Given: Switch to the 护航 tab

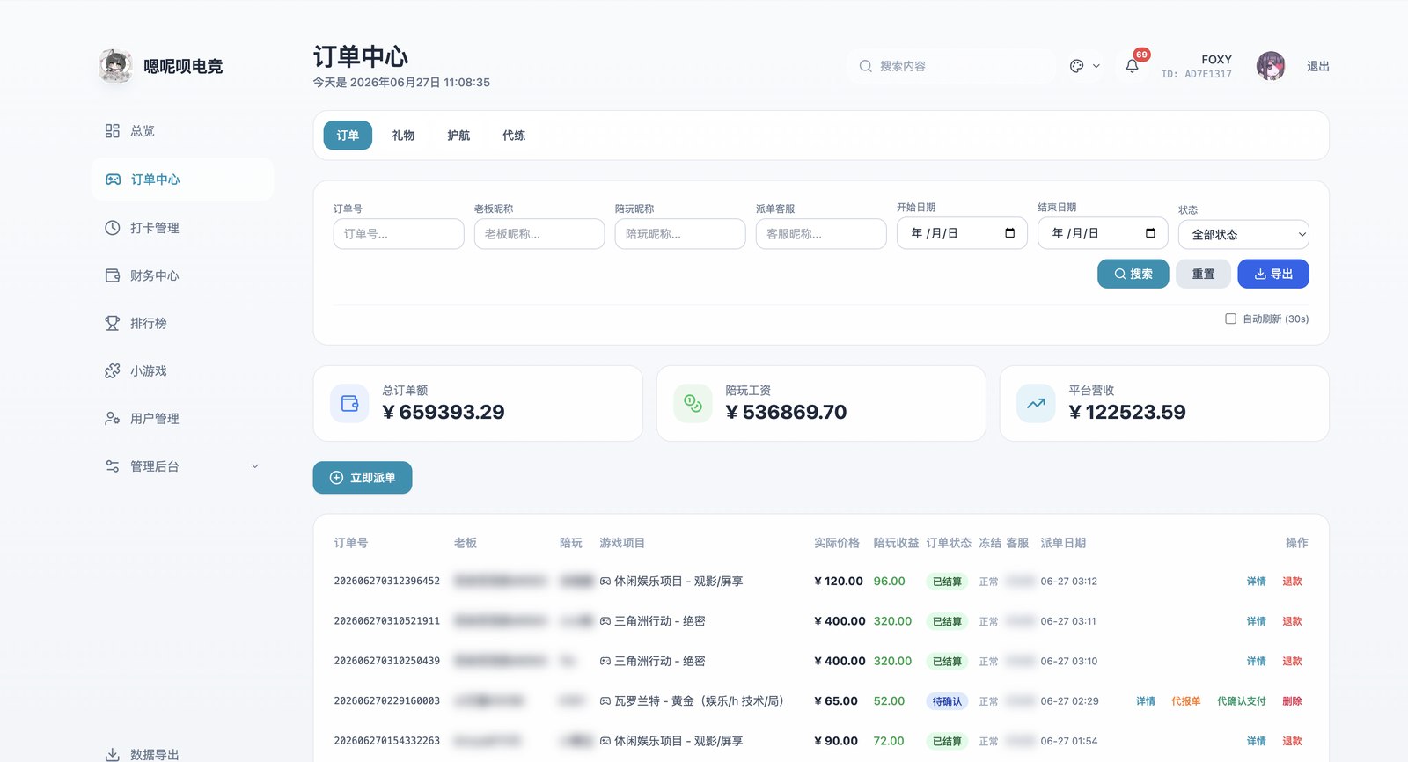Looking at the screenshot, I should (x=458, y=136).
